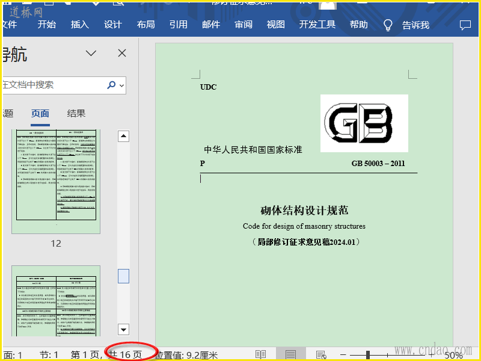
Task: Click the zoom out minus button
Action: click(343, 355)
